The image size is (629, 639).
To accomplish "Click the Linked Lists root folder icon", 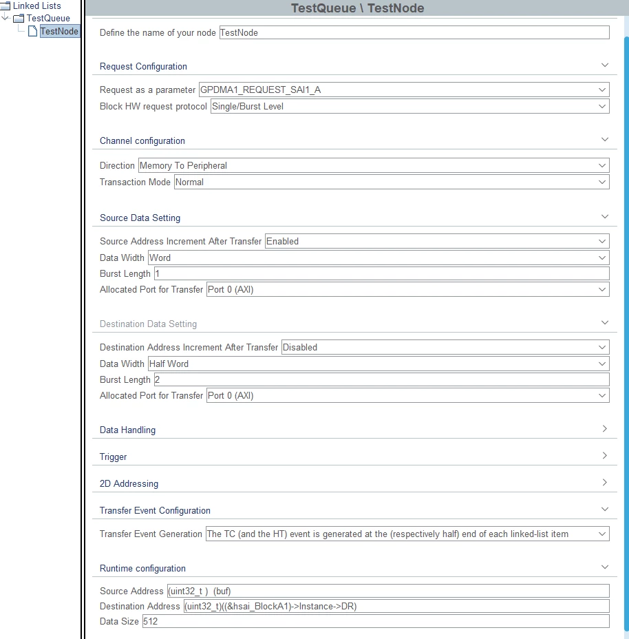I will coord(6,6).
